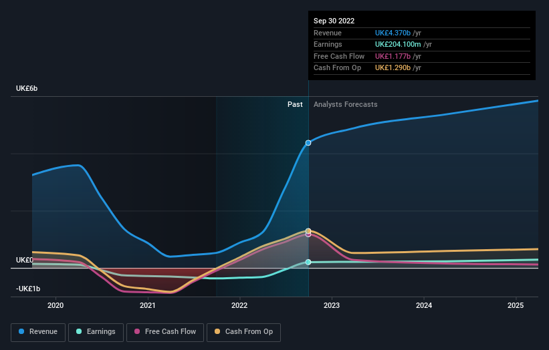Click the Revenue label in tooltip
The height and width of the screenshot is (350, 549).
(x=328, y=33)
